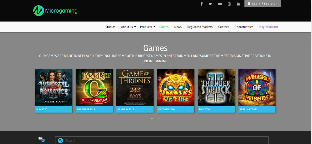Expand the About us dropdown
The width and height of the screenshot is (312, 144).
[x=128, y=27]
